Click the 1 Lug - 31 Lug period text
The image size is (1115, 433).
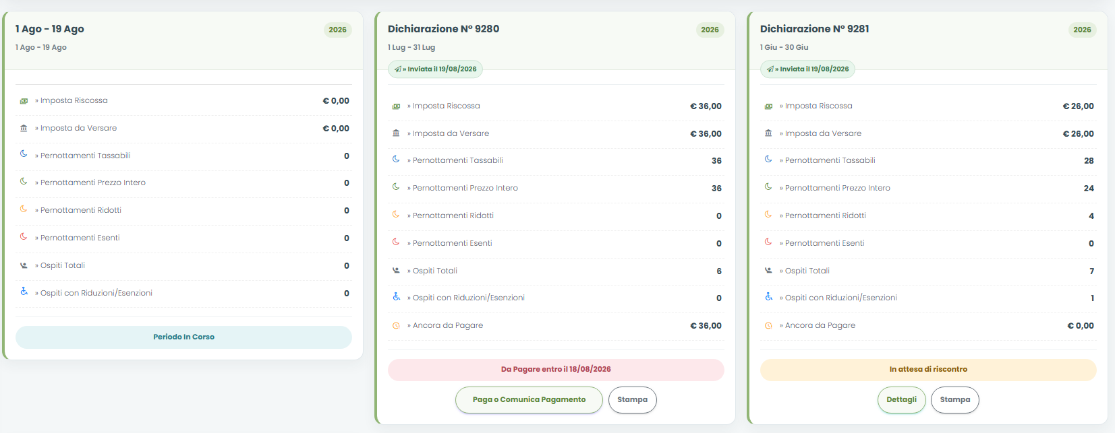(x=411, y=48)
